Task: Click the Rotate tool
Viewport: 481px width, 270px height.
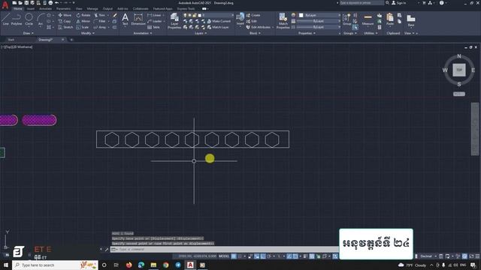Action: point(83,15)
